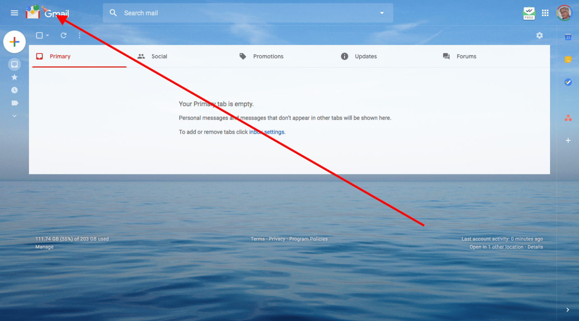579x321 pixels.
Task: Switch to the Social tab
Action: coord(159,56)
